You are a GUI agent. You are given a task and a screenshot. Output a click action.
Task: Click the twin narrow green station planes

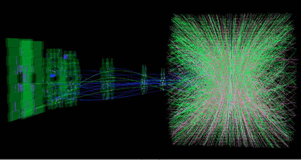pyautogui.click(x=144, y=80)
